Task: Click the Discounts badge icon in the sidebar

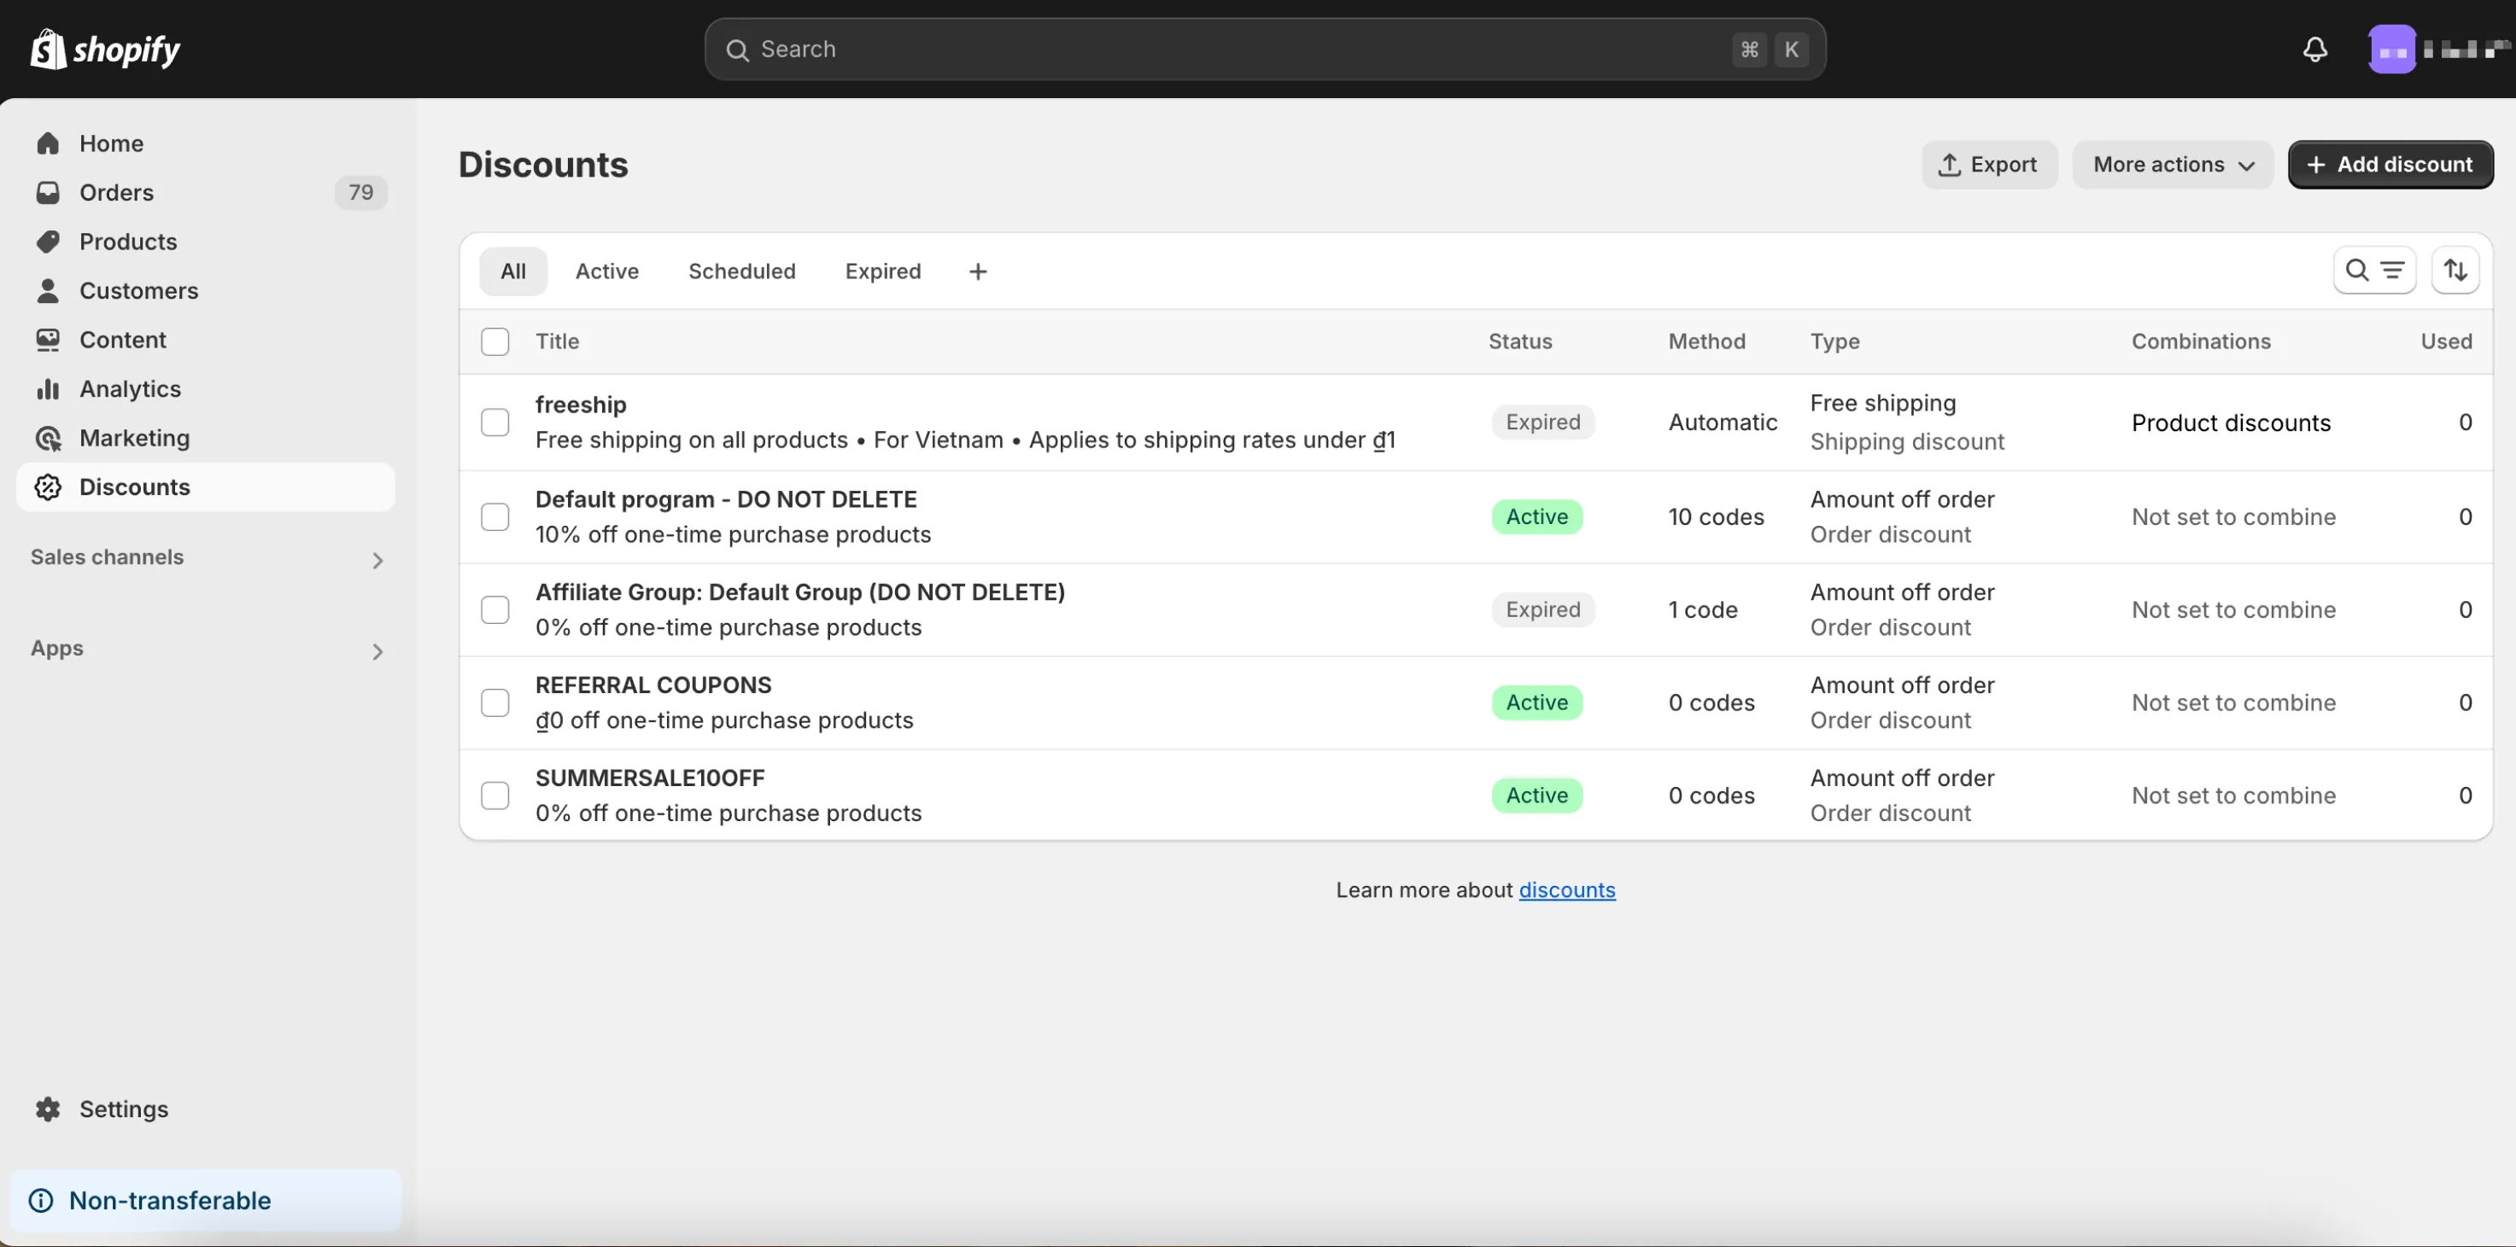Action: click(x=48, y=487)
